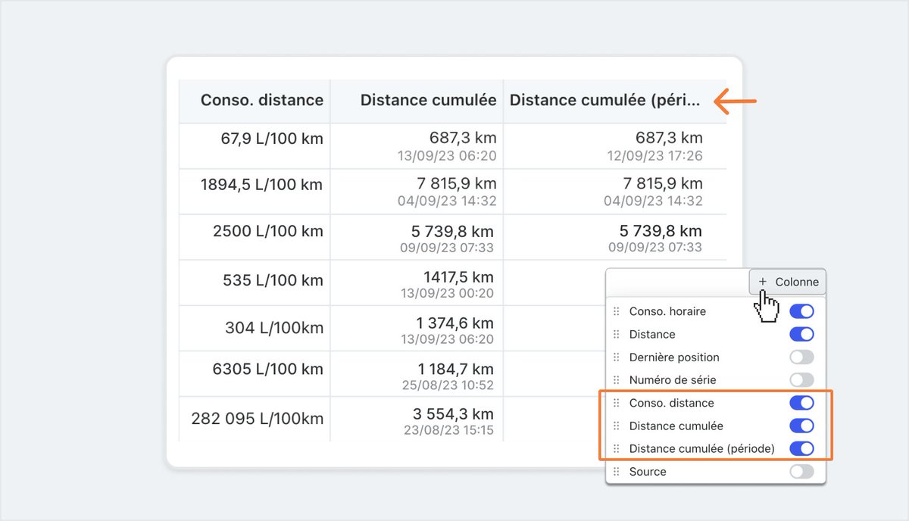The height and width of the screenshot is (521, 909).
Task: Disable the Distance column switch
Action: click(801, 334)
